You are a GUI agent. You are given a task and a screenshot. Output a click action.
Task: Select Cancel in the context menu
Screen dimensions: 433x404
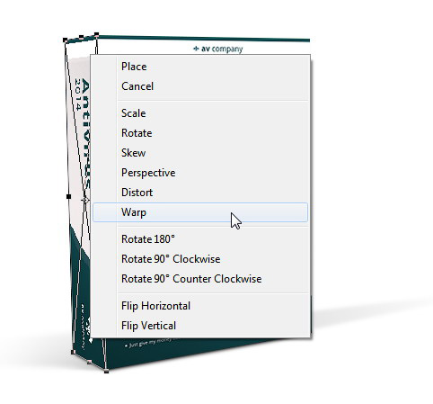(200, 86)
